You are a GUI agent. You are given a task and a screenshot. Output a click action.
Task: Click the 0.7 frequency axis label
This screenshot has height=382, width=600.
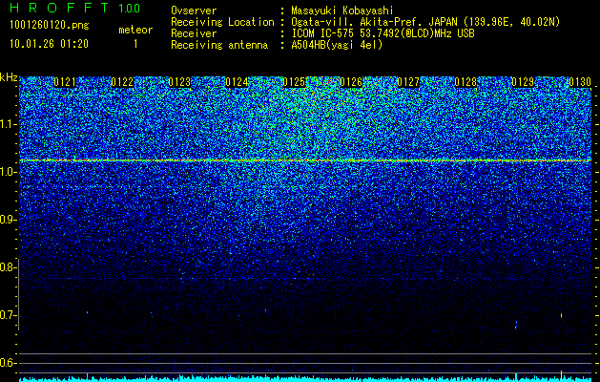pyautogui.click(x=7, y=315)
